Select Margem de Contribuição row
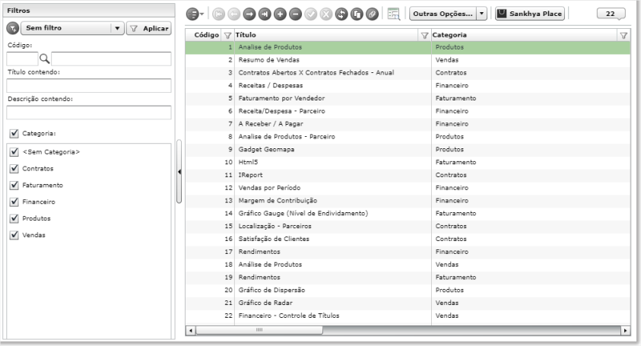This screenshot has height=346, width=641. coord(408,201)
